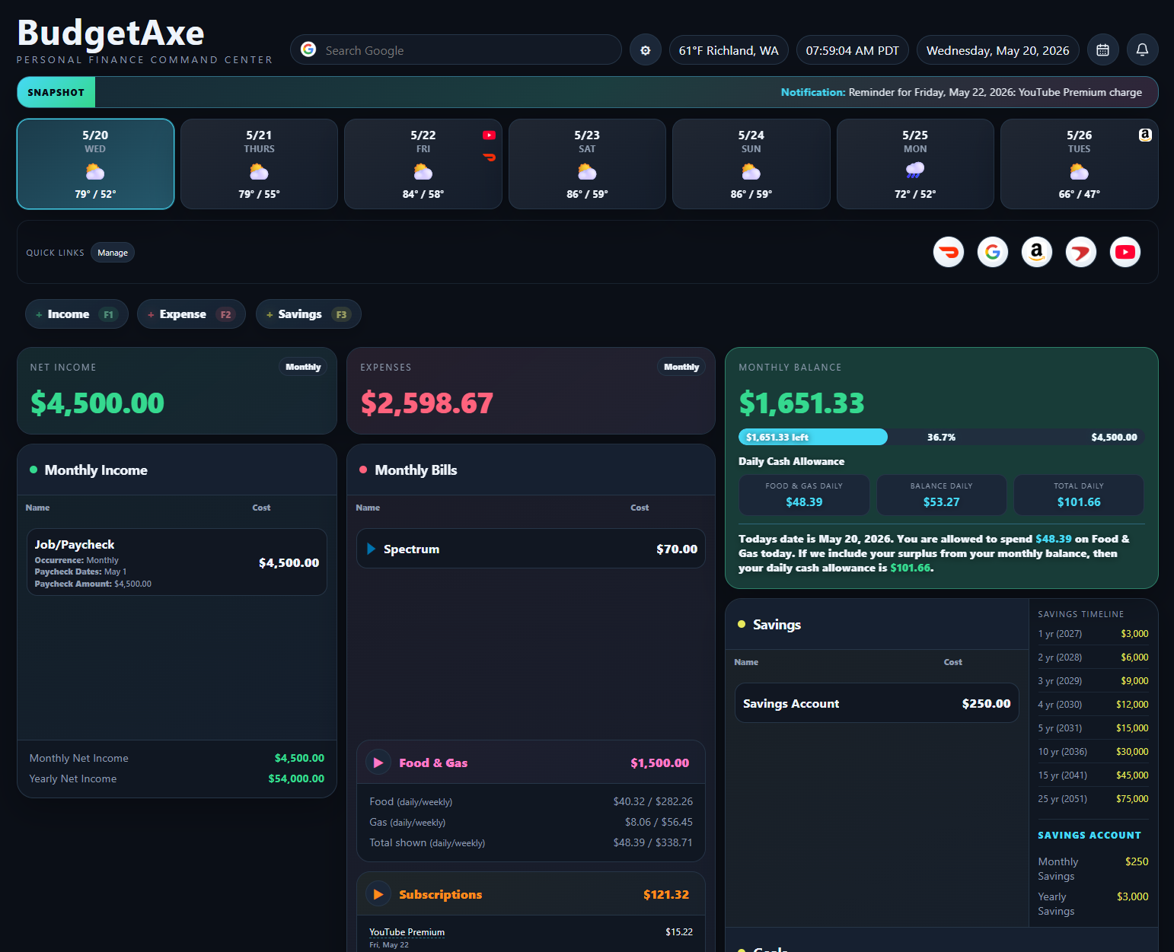Click Yearly Savings $3,000 value
This screenshot has width=1174, height=952.
coord(1132,896)
